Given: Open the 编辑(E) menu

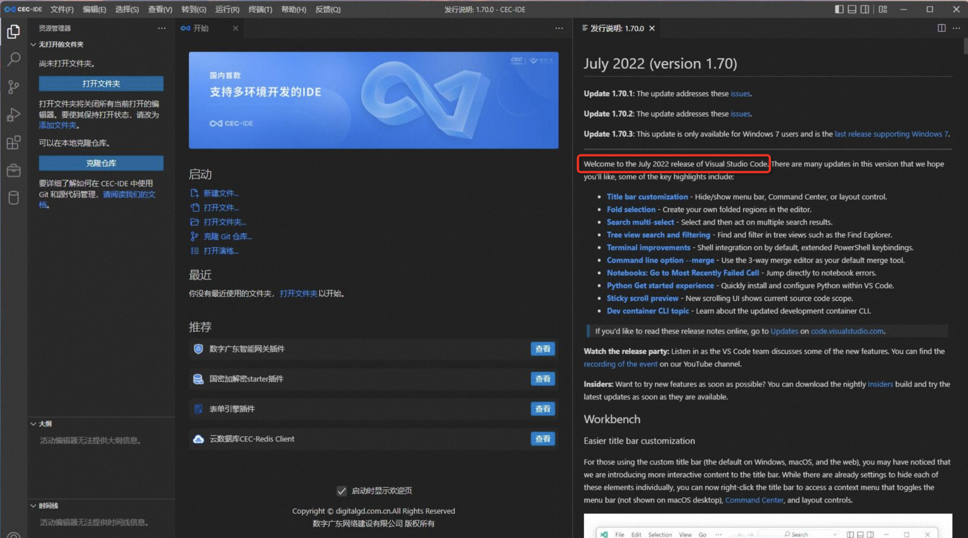Looking at the screenshot, I should pyautogui.click(x=95, y=9).
